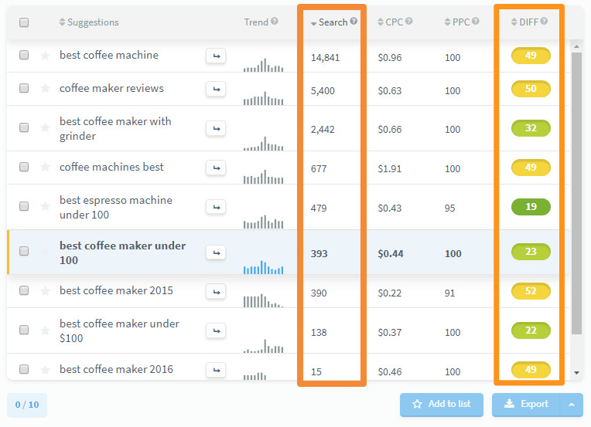Check the box for 'best espresso machine under 100'
This screenshot has width=591, height=427.
point(24,207)
